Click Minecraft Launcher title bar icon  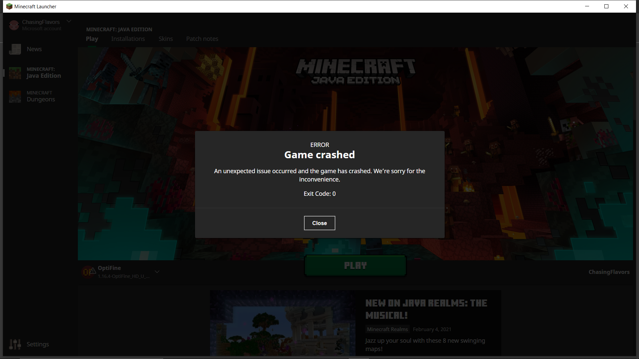point(9,6)
